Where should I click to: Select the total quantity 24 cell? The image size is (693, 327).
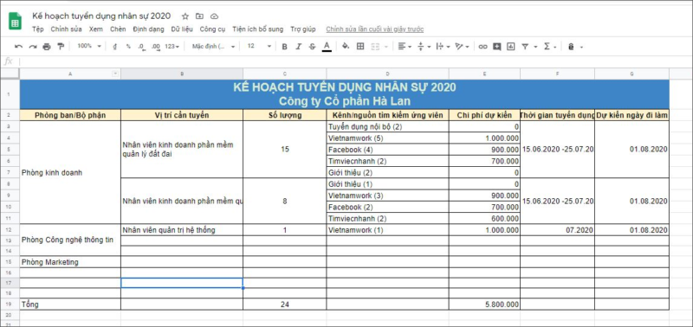285,304
